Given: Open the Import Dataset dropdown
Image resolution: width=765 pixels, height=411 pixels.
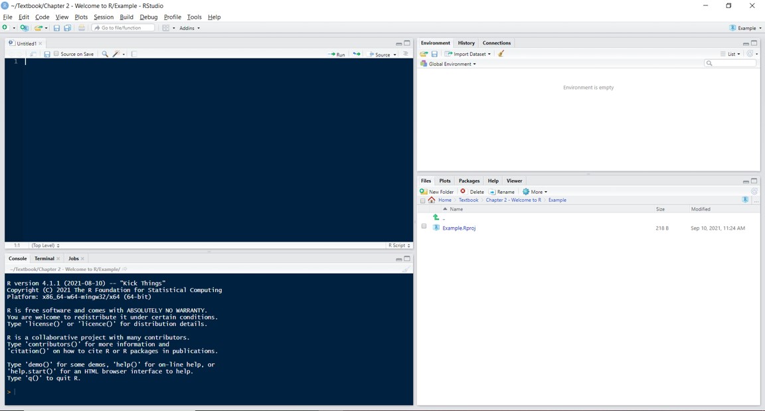Looking at the screenshot, I should pos(468,54).
